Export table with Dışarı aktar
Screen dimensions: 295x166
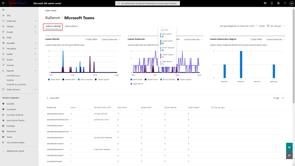tap(53, 98)
